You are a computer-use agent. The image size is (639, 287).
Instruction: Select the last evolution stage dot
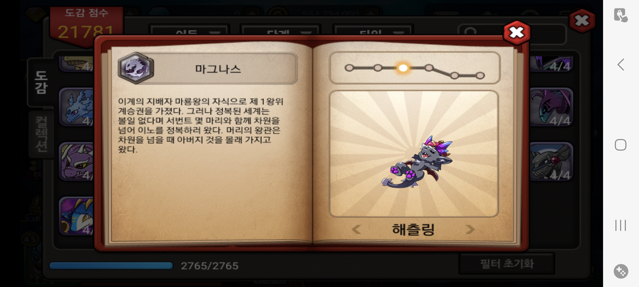click(480, 76)
